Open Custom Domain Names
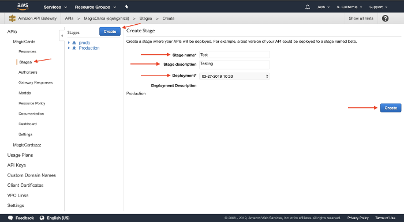404x222 pixels. pyautogui.click(x=31, y=175)
